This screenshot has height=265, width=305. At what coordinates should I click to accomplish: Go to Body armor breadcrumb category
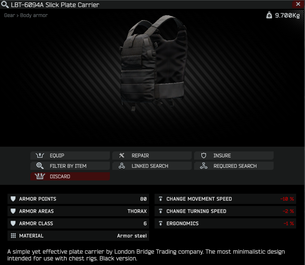(34, 15)
